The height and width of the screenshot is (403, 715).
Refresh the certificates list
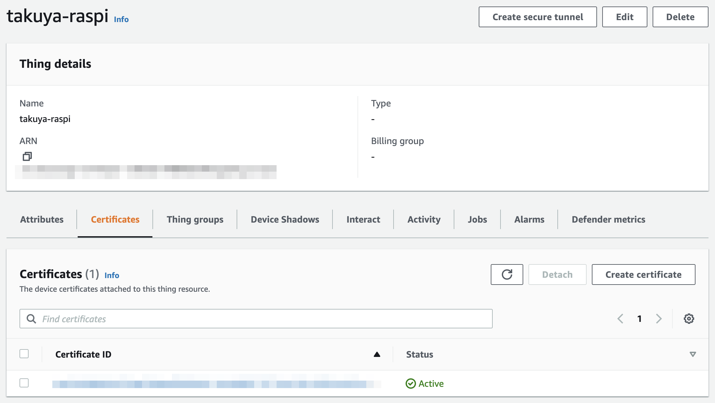coord(507,275)
